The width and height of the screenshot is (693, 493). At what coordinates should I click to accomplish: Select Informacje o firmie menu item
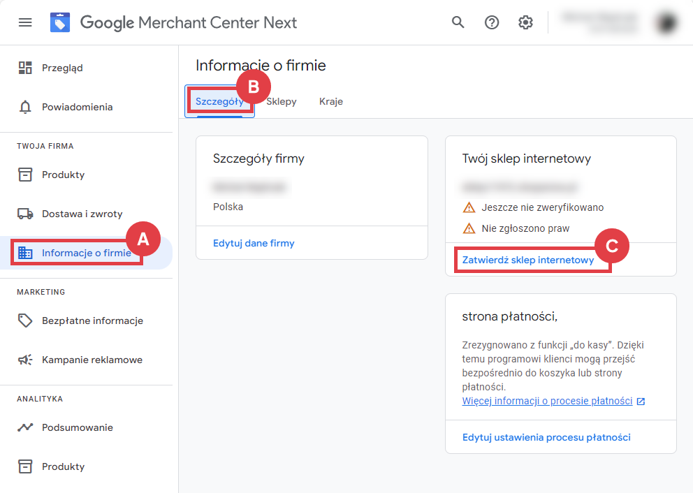[87, 253]
